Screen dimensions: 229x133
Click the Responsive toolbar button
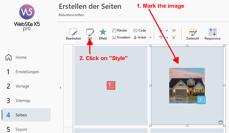pyautogui.click(x=212, y=34)
